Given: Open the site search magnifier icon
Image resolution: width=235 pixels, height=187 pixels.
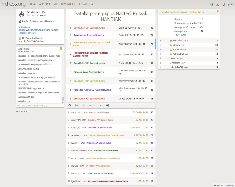Looking at the screenshot, I should point(212,4).
